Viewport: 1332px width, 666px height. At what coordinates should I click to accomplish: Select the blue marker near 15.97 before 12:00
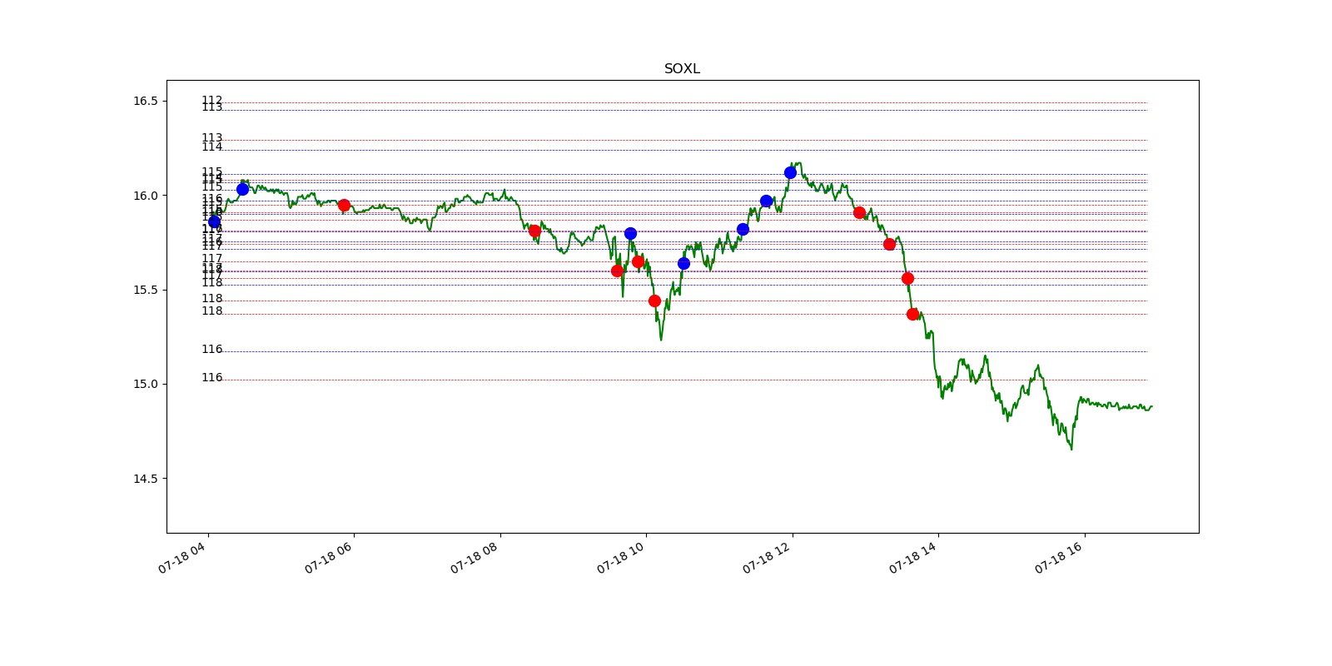766,201
